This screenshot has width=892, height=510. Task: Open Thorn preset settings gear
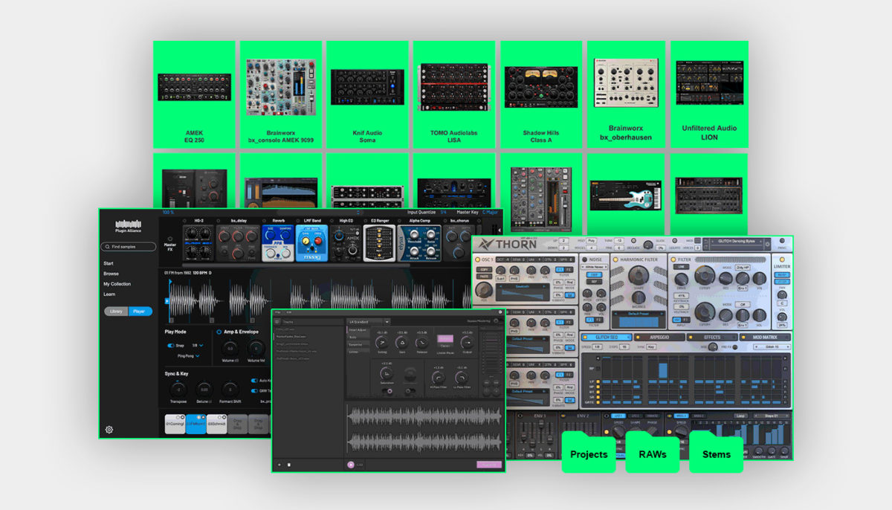pos(768,244)
